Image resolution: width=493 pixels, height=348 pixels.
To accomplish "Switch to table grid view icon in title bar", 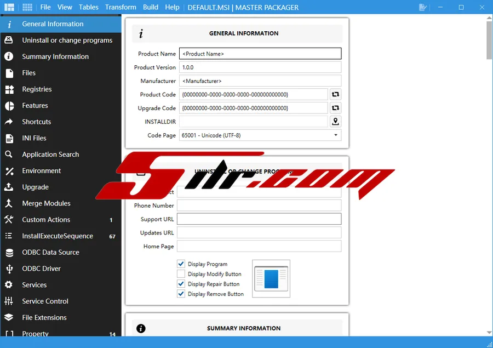I will pyautogui.click(x=27, y=7).
